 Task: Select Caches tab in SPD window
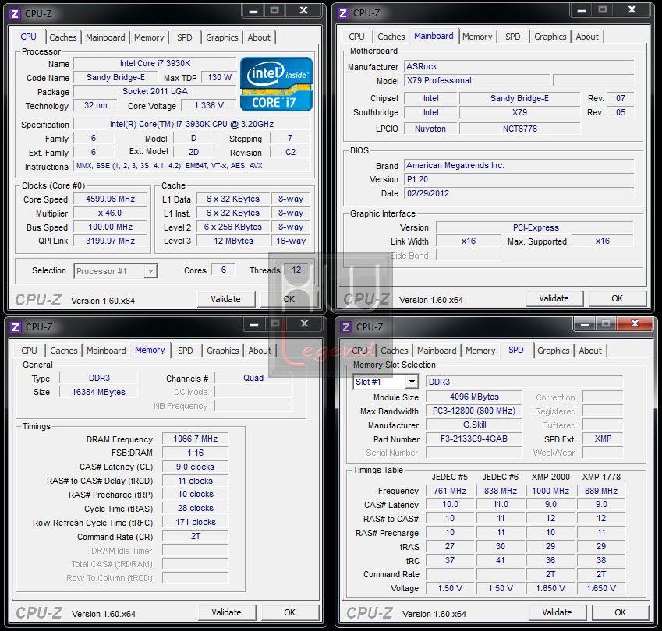pos(395,350)
